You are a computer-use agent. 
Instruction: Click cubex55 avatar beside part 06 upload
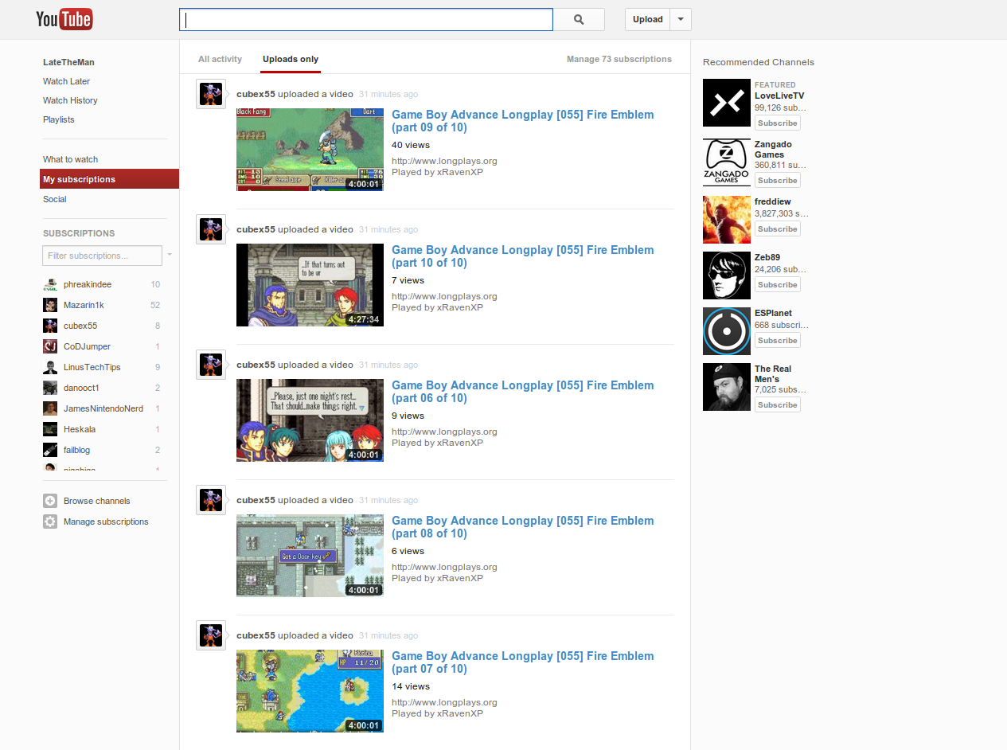[x=211, y=365]
